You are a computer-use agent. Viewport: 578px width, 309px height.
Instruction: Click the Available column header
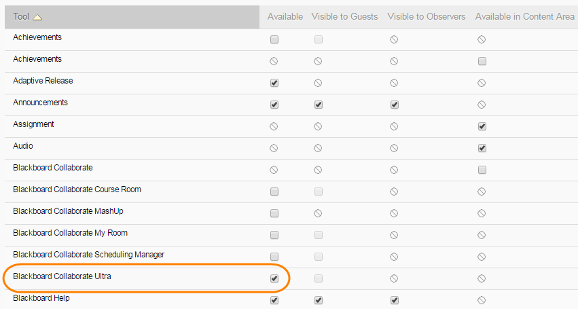pos(285,16)
